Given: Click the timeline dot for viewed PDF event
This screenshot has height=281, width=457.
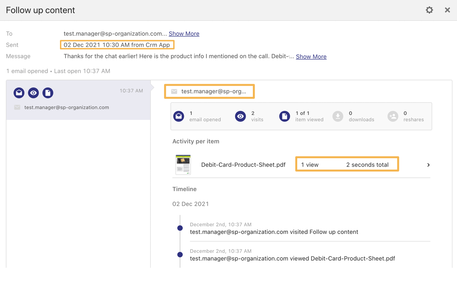Looking at the screenshot, I should click(x=180, y=255).
